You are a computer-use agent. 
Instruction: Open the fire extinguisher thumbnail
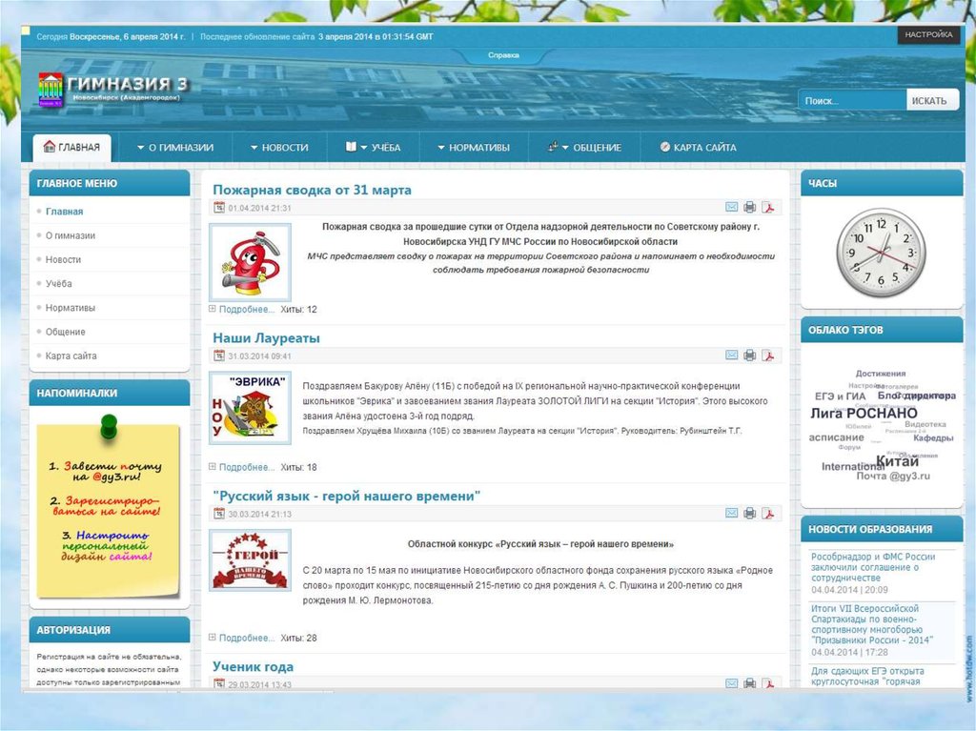coord(251,262)
